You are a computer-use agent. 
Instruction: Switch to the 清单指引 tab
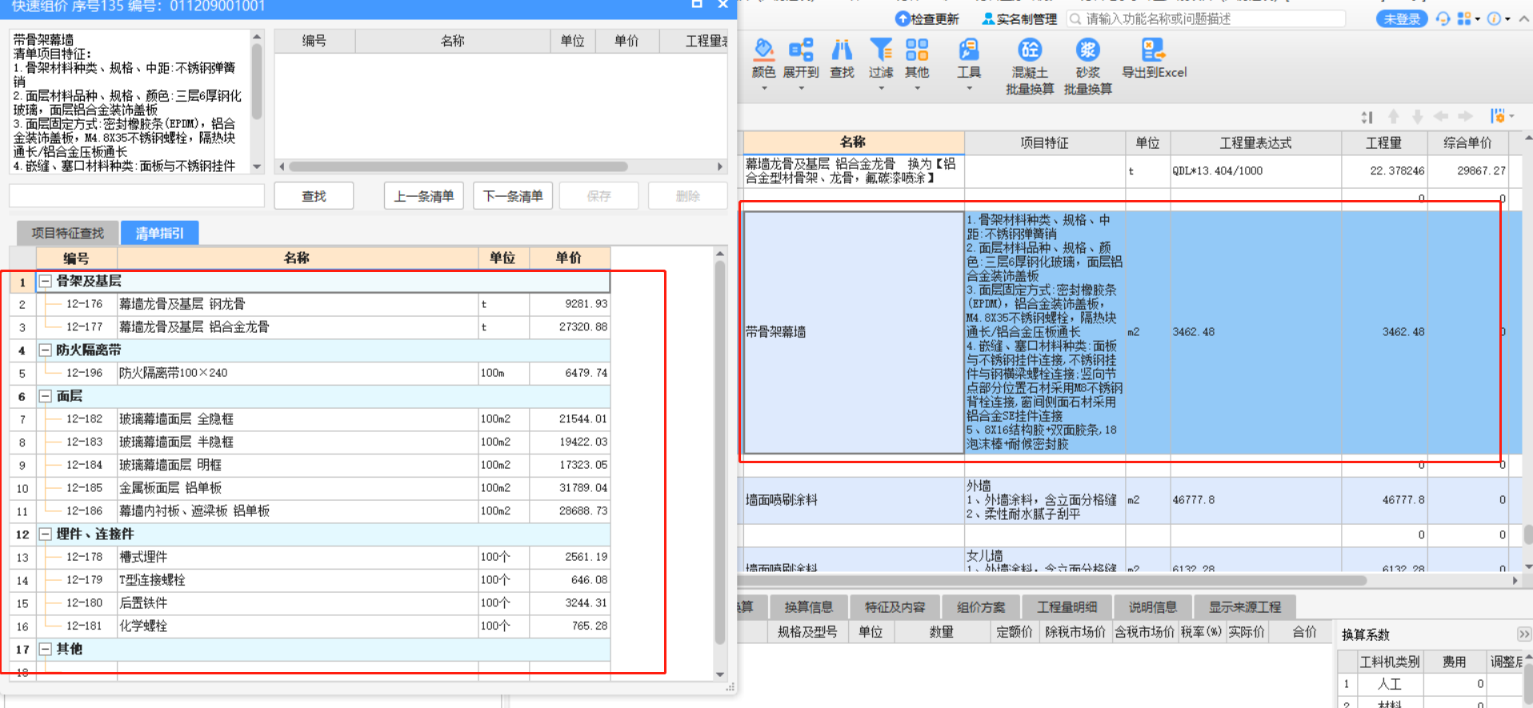[159, 233]
